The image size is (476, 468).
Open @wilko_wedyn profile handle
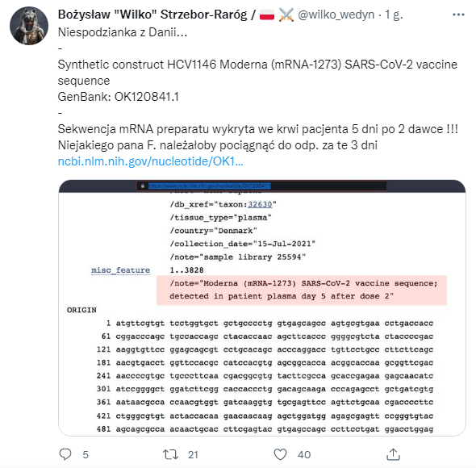click(x=336, y=15)
